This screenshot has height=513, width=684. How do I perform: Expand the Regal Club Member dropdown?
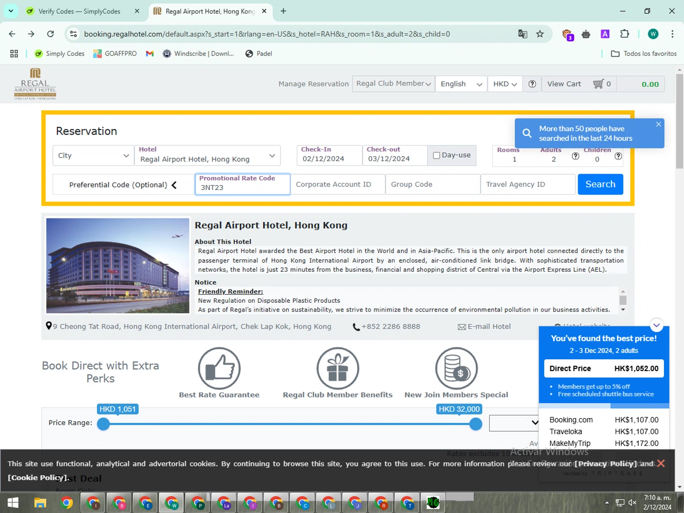tap(394, 84)
